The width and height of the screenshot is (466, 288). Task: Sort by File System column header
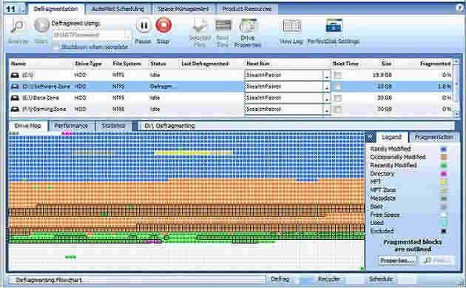127,64
